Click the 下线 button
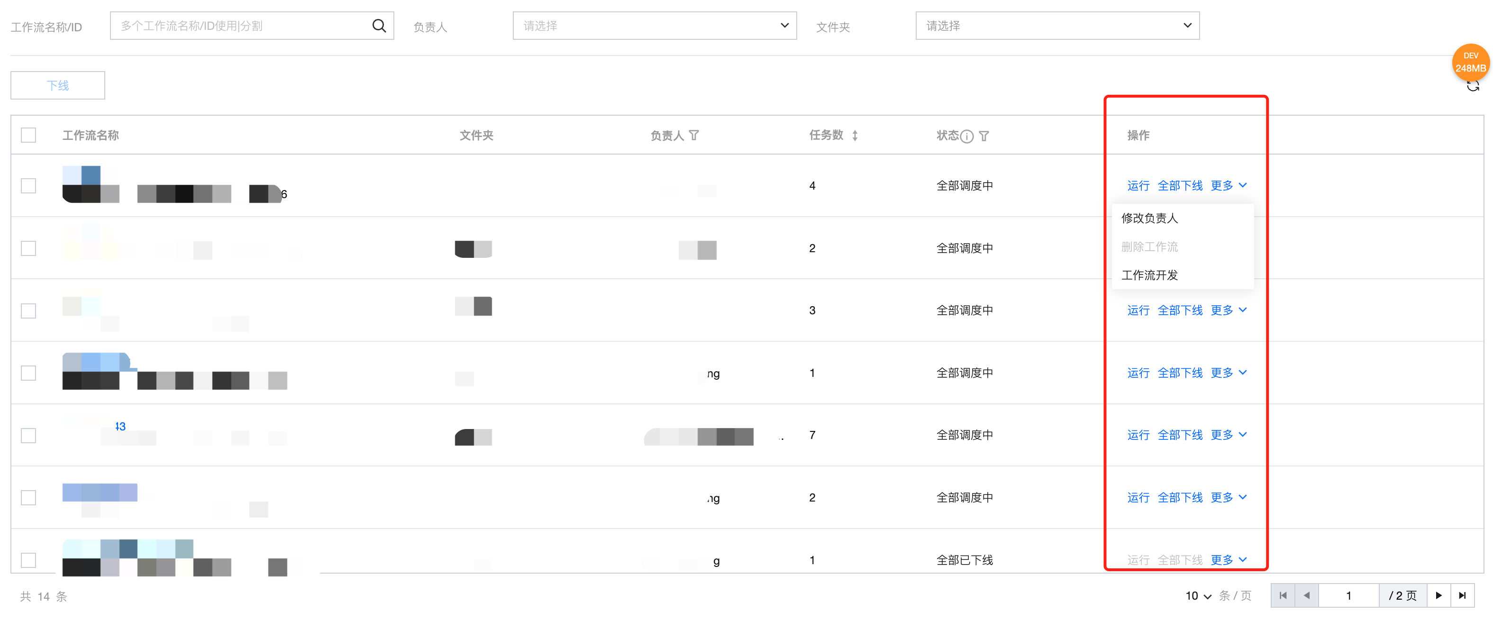 tap(57, 86)
